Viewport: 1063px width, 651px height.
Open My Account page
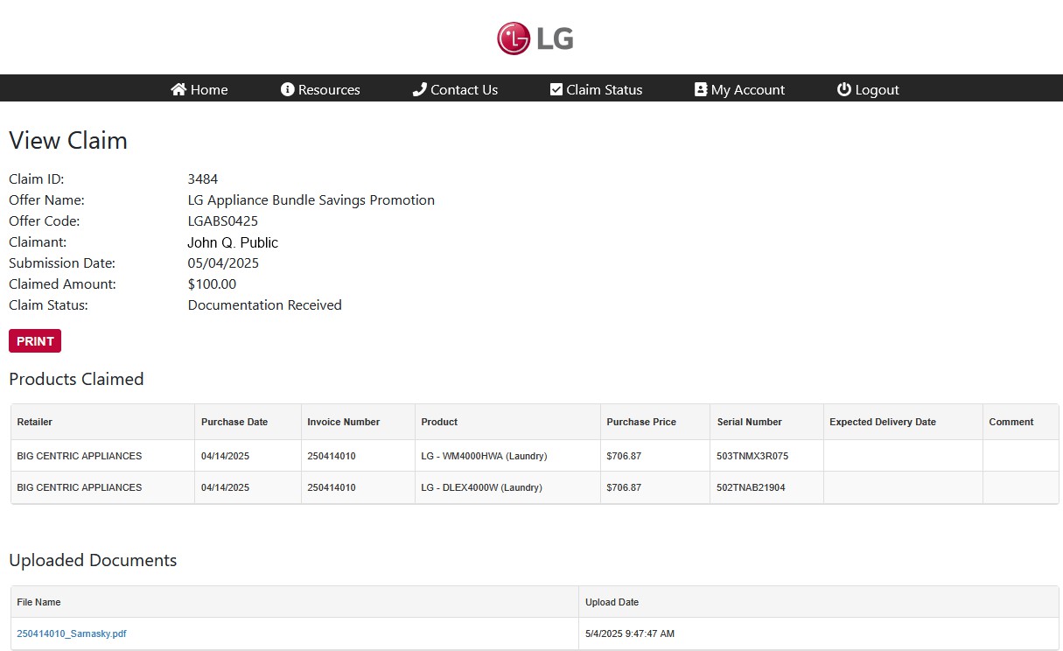739,89
